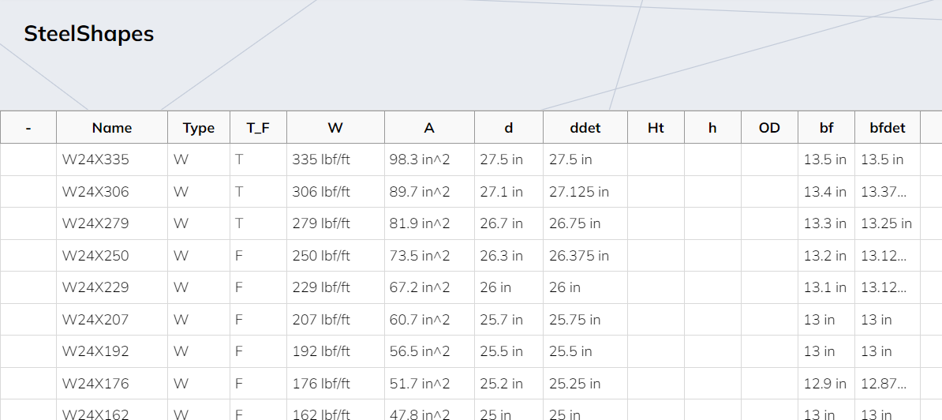Click the 192 lbf/ft weight cell

tap(336, 351)
